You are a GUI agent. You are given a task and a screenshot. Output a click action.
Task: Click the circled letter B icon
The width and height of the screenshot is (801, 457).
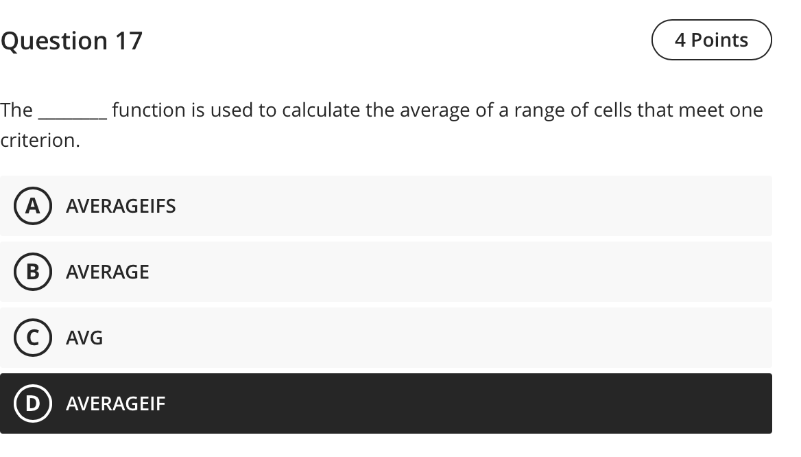32,272
